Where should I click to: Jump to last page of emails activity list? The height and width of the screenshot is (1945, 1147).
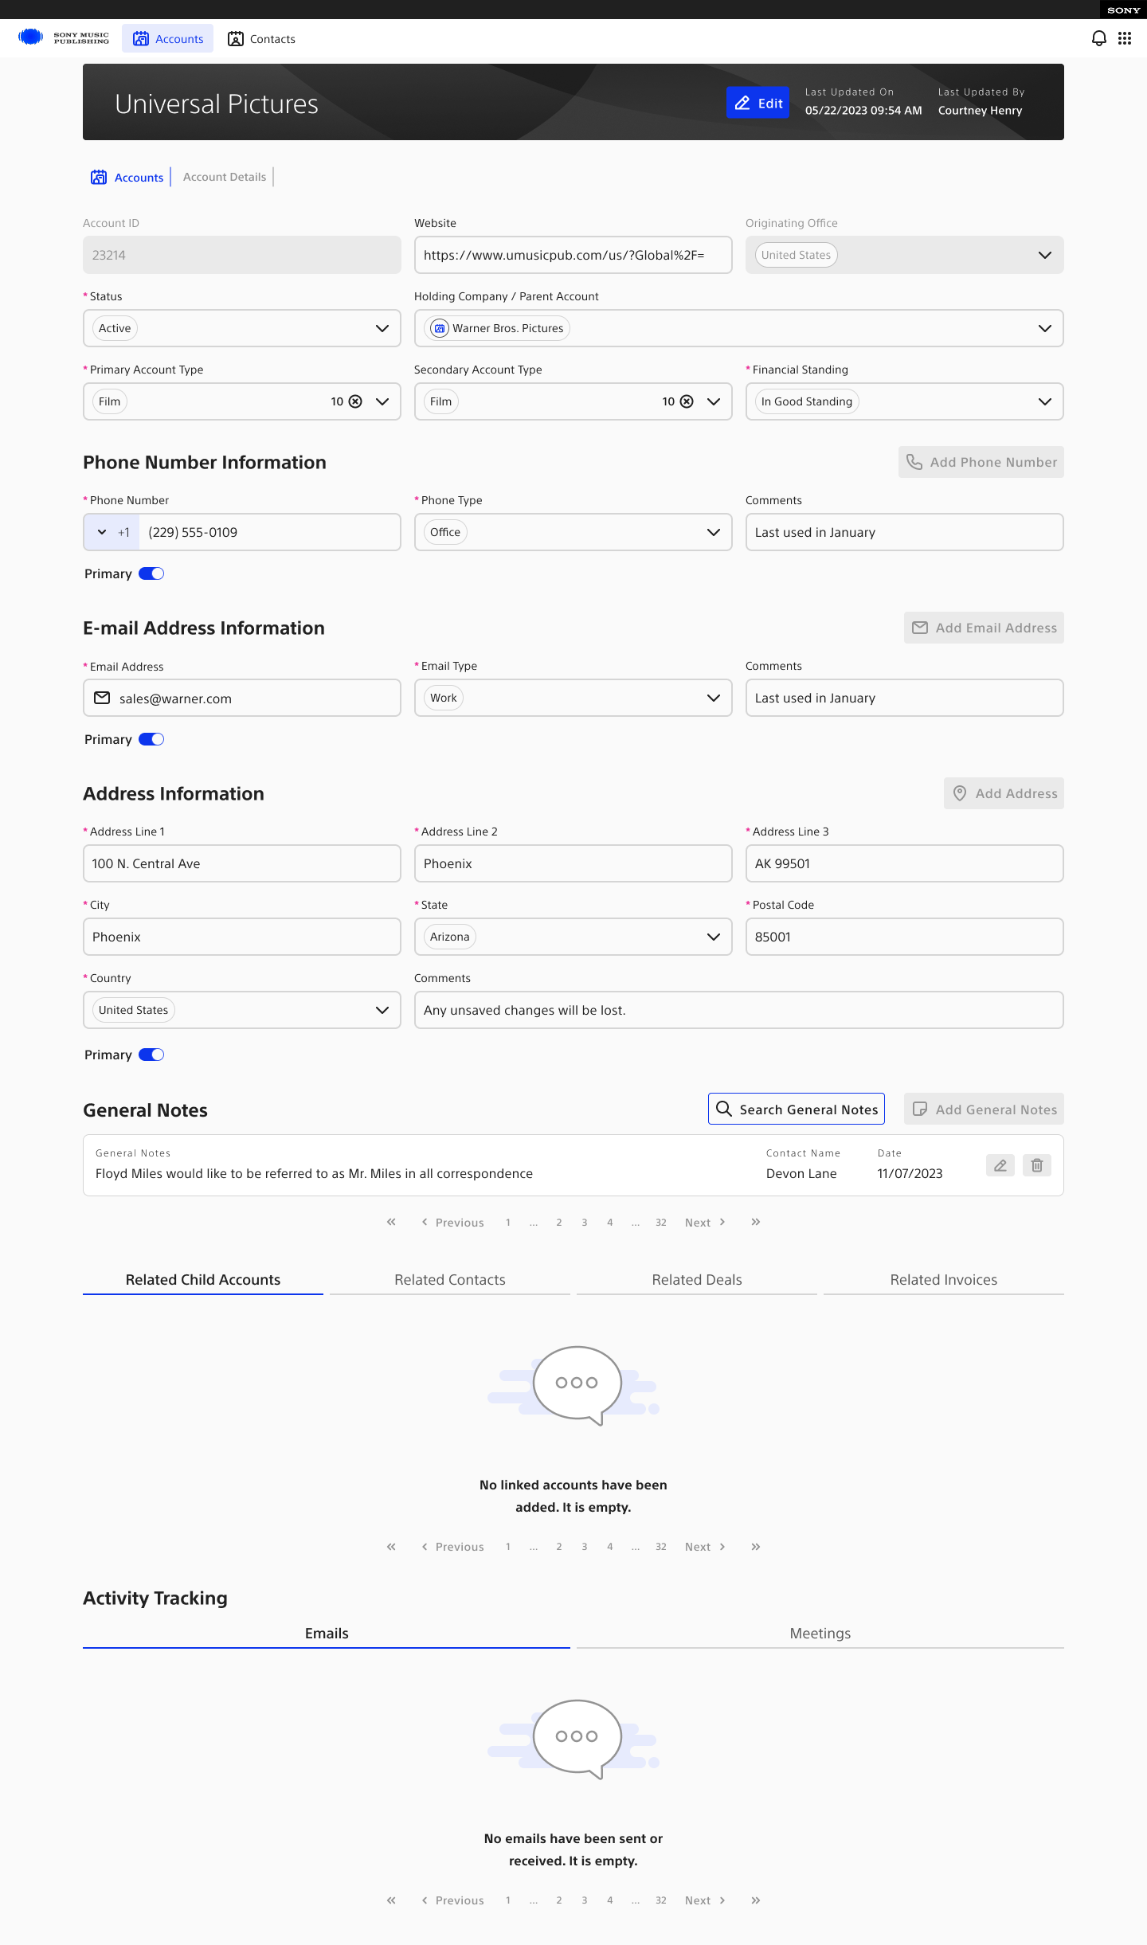(x=756, y=1900)
